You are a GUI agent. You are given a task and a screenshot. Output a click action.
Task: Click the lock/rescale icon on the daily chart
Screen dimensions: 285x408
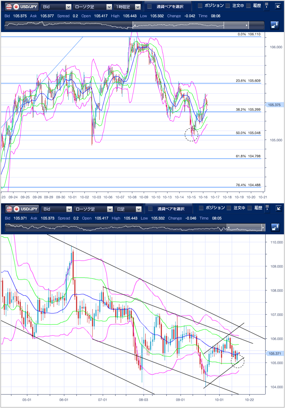coord(275,227)
